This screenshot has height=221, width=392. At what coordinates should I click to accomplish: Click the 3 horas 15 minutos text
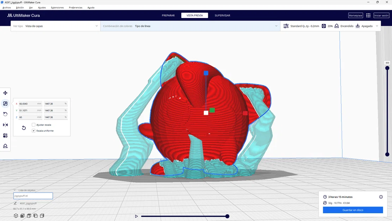(340, 197)
